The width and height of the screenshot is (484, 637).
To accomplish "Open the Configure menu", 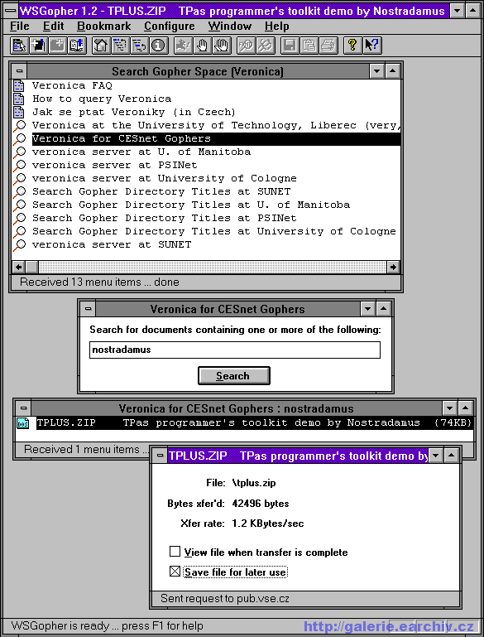I will pyautogui.click(x=170, y=27).
